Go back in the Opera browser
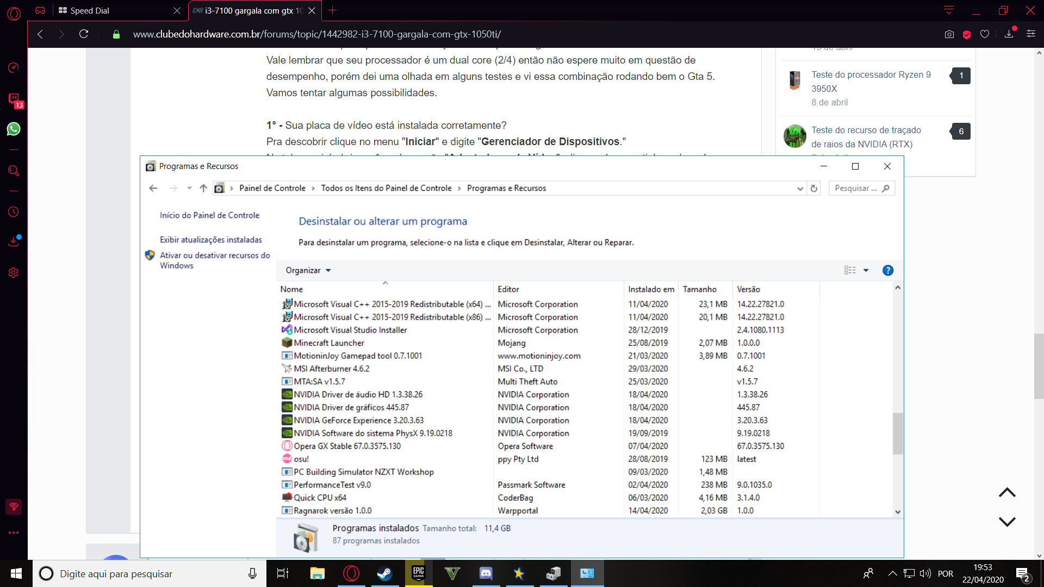The width and height of the screenshot is (1044, 587). (x=40, y=34)
